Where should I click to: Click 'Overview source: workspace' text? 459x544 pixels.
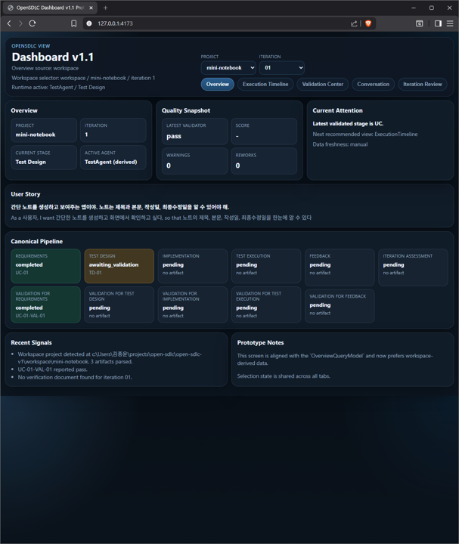pyautogui.click(x=45, y=68)
